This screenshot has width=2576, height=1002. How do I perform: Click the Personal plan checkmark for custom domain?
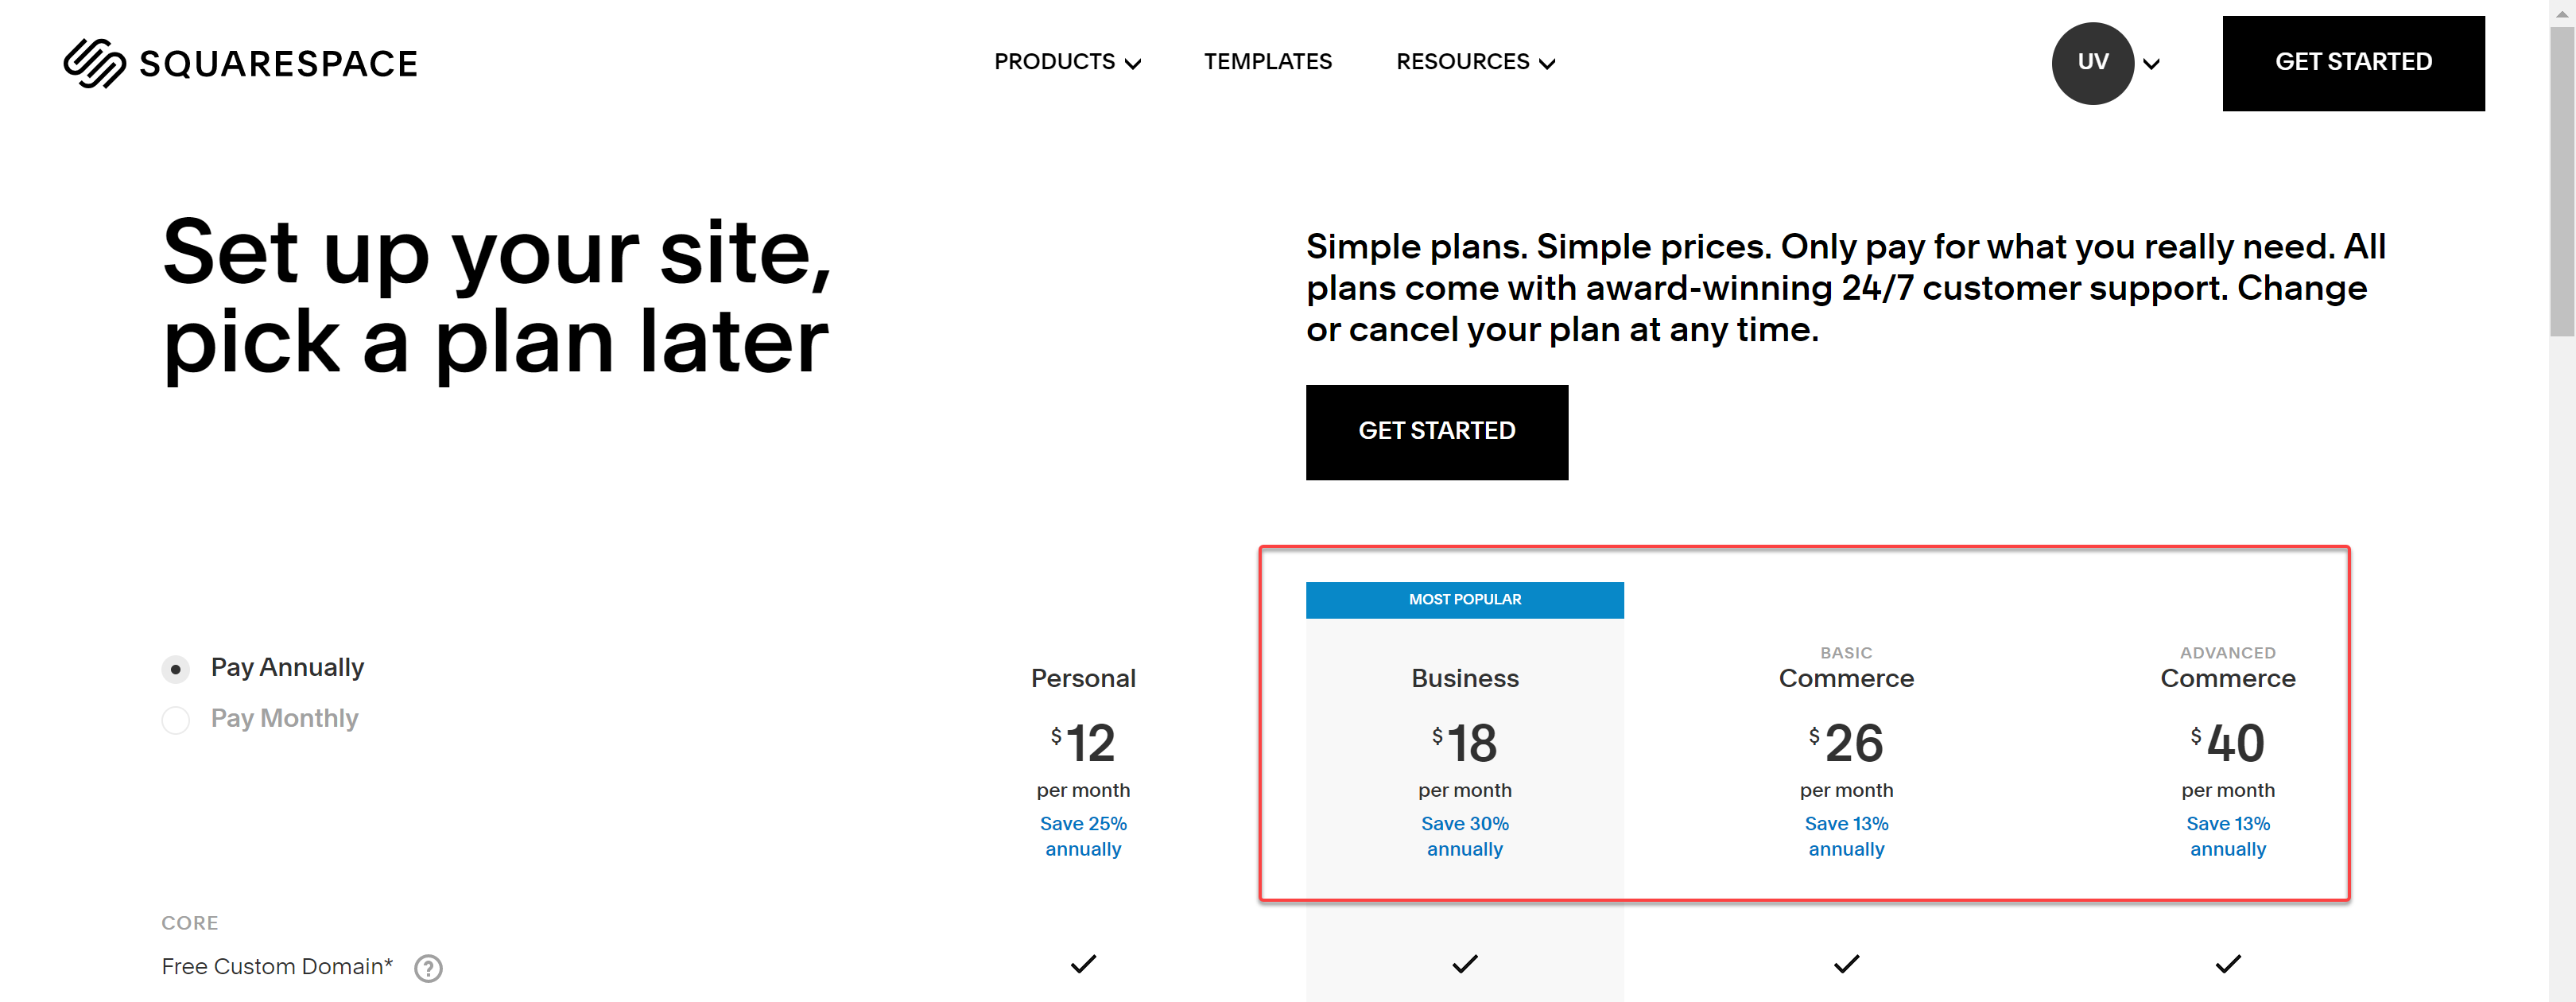[x=1083, y=963]
